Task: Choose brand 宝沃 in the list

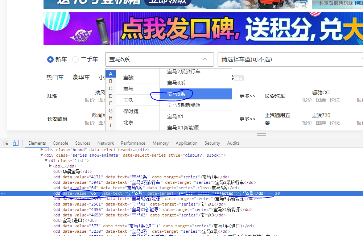Action: [x=138, y=100]
